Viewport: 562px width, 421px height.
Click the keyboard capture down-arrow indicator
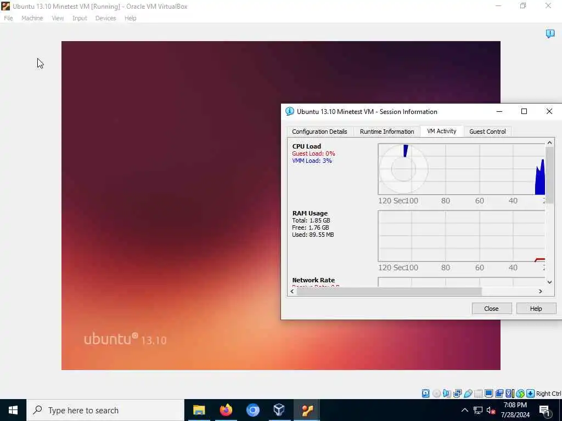tap(531, 394)
